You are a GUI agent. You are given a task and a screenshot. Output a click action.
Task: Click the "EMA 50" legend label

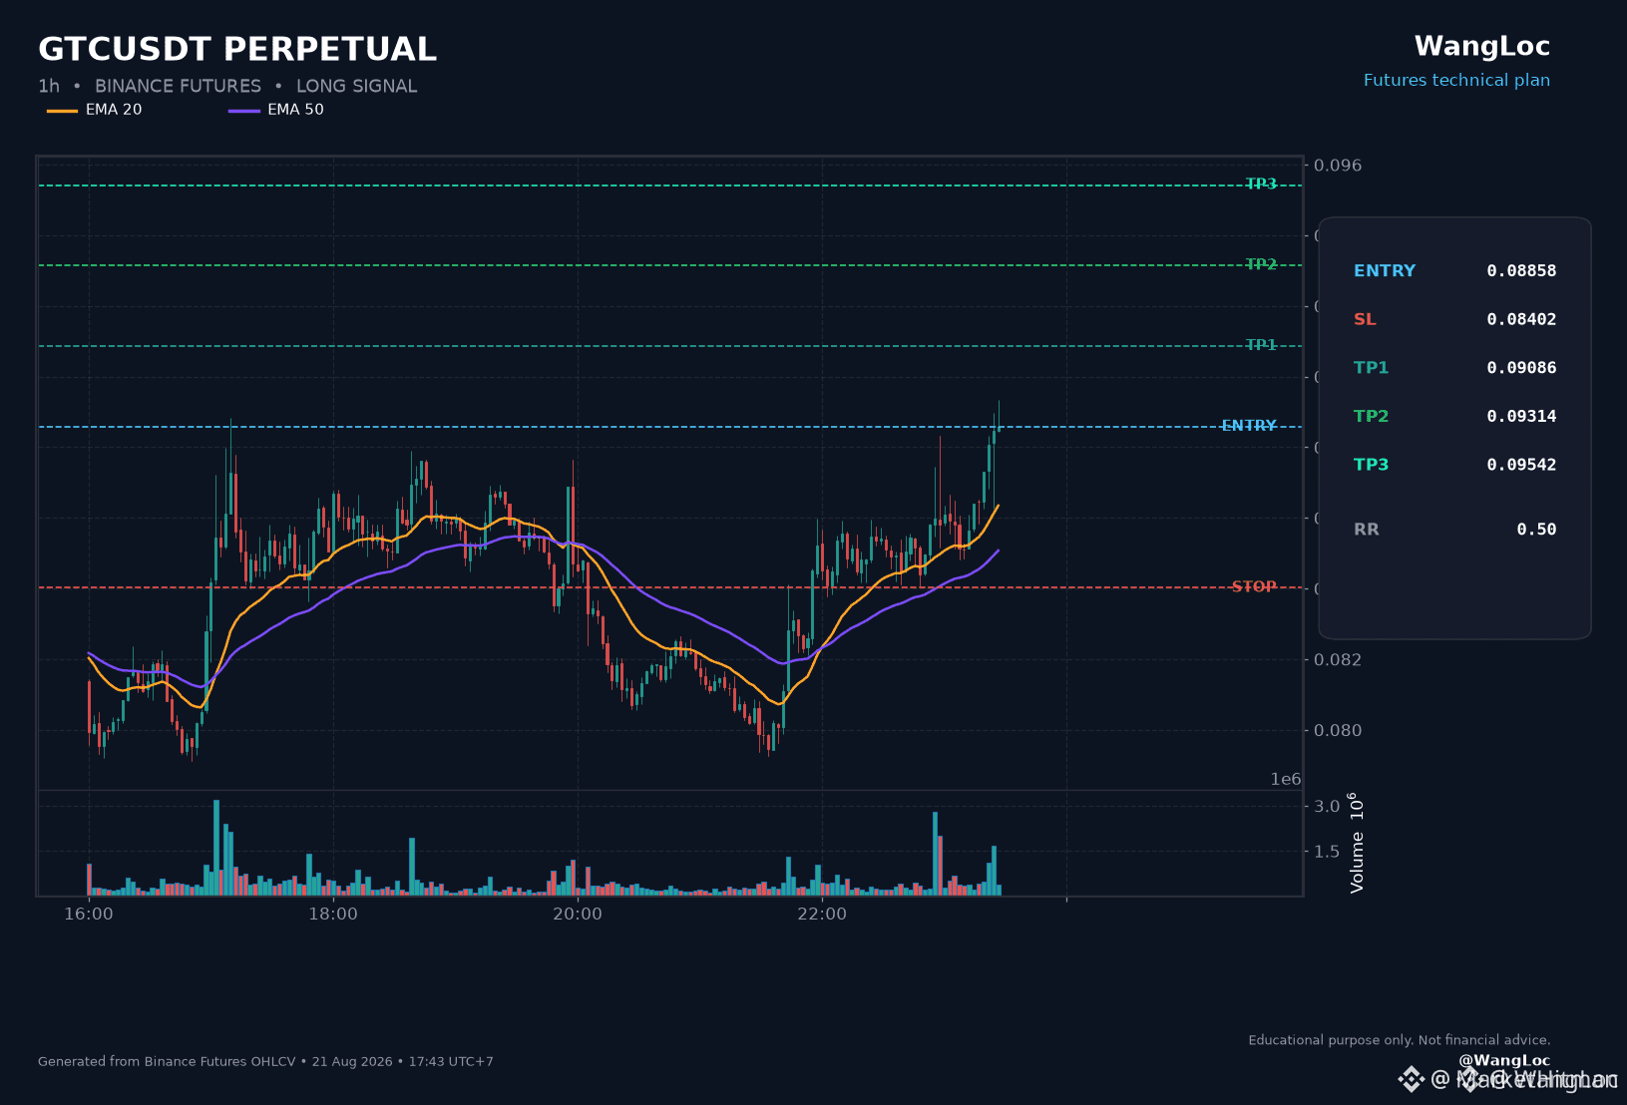click(x=295, y=110)
